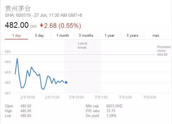172x124 pixels.
Task: Select the max range tab
Action: 156,36
